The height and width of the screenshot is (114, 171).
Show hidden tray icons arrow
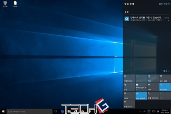click(x=140, y=111)
